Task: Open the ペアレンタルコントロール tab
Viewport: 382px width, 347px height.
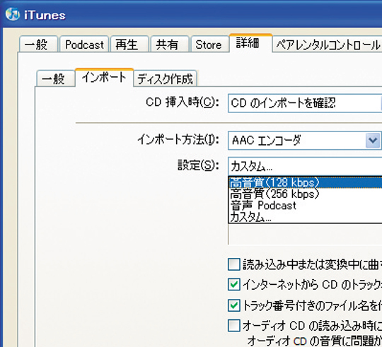Action: tap(328, 44)
